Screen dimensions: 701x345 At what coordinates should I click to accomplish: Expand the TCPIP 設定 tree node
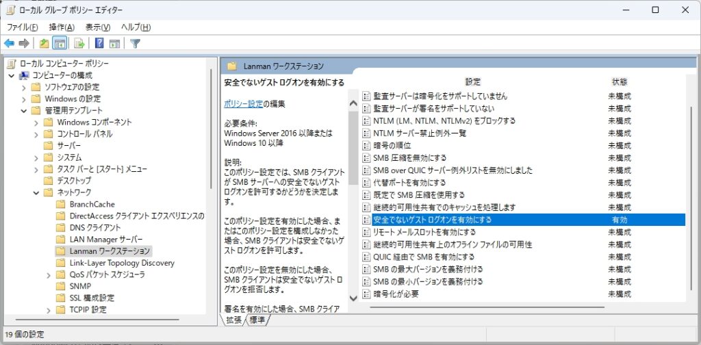coord(48,309)
